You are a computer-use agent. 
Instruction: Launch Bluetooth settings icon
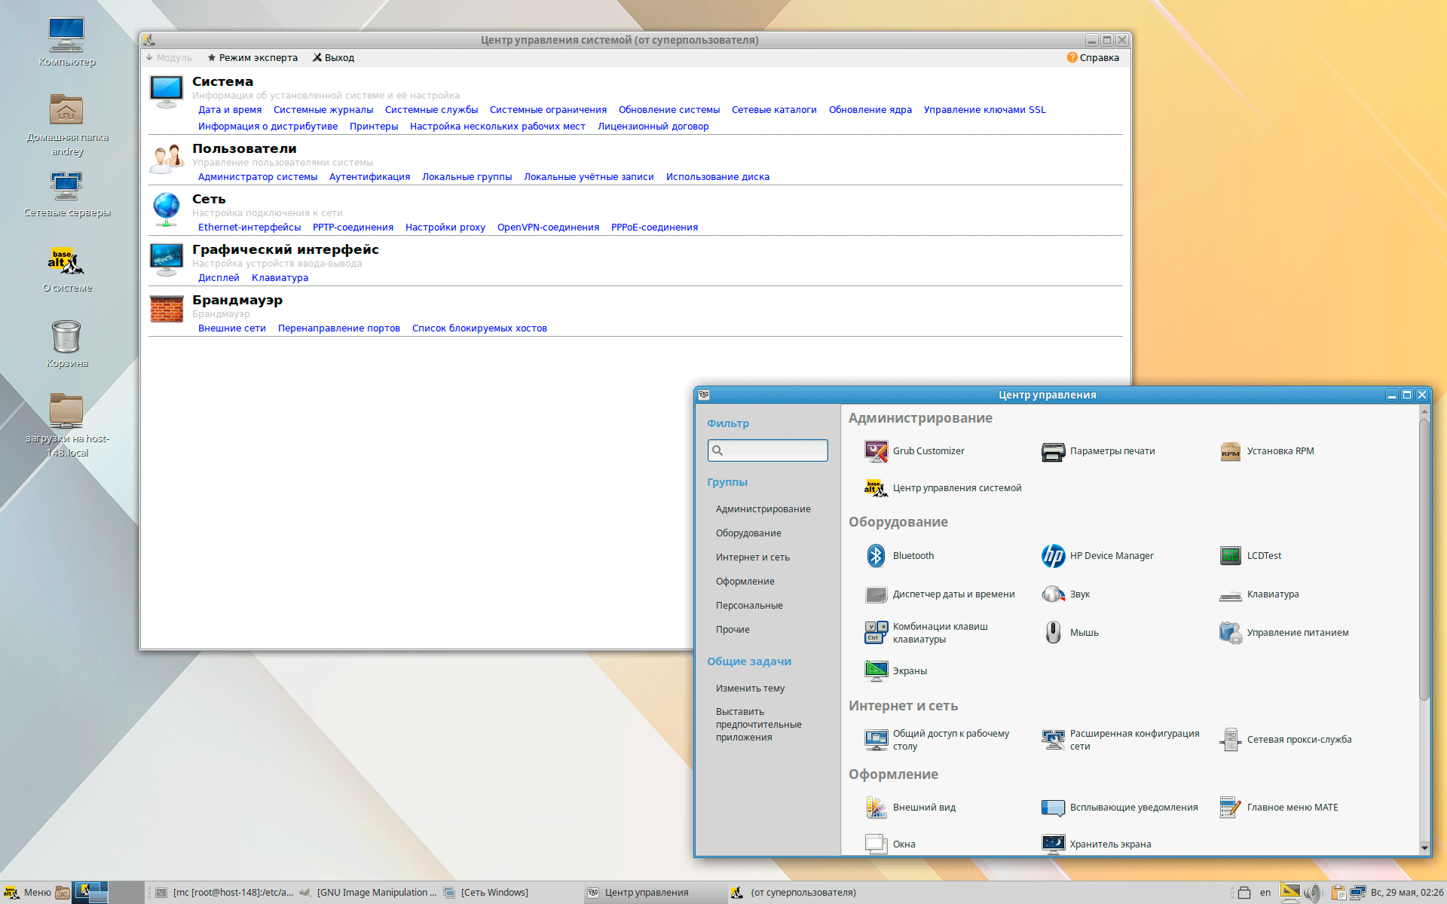pyautogui.click(x=876, y=556)
